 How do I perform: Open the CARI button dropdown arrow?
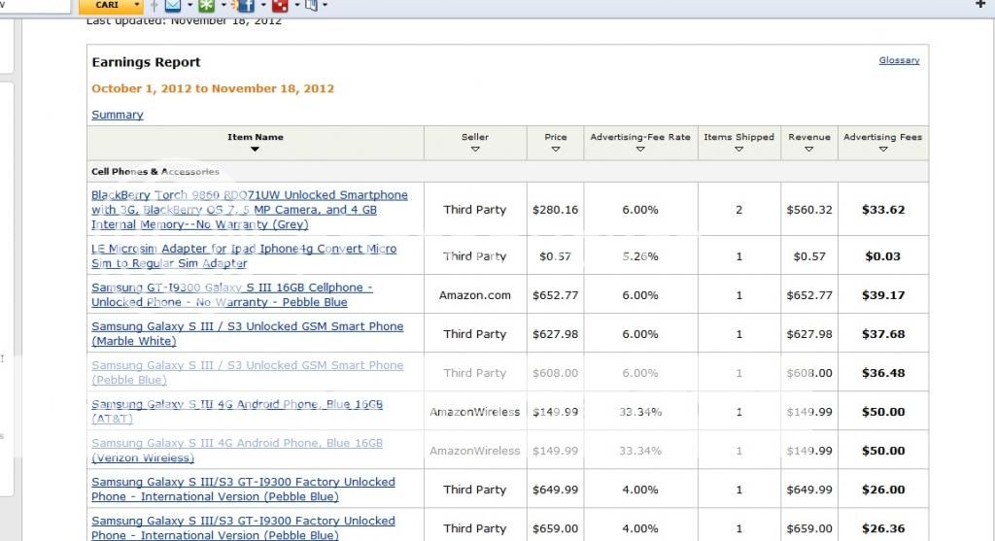coord(136,5)
